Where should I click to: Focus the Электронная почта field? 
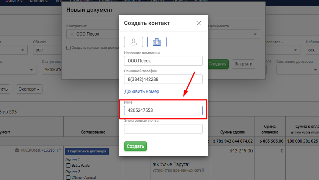pyautogui.click(x=163, y=129)
